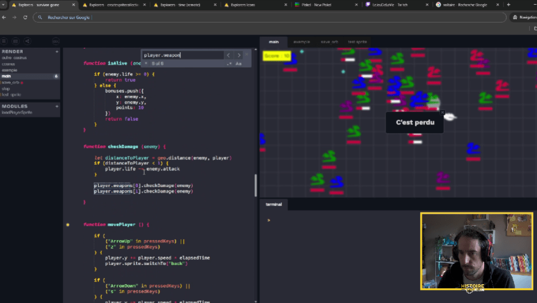Switch to the exemple preview tab

[x=303, y=42]
